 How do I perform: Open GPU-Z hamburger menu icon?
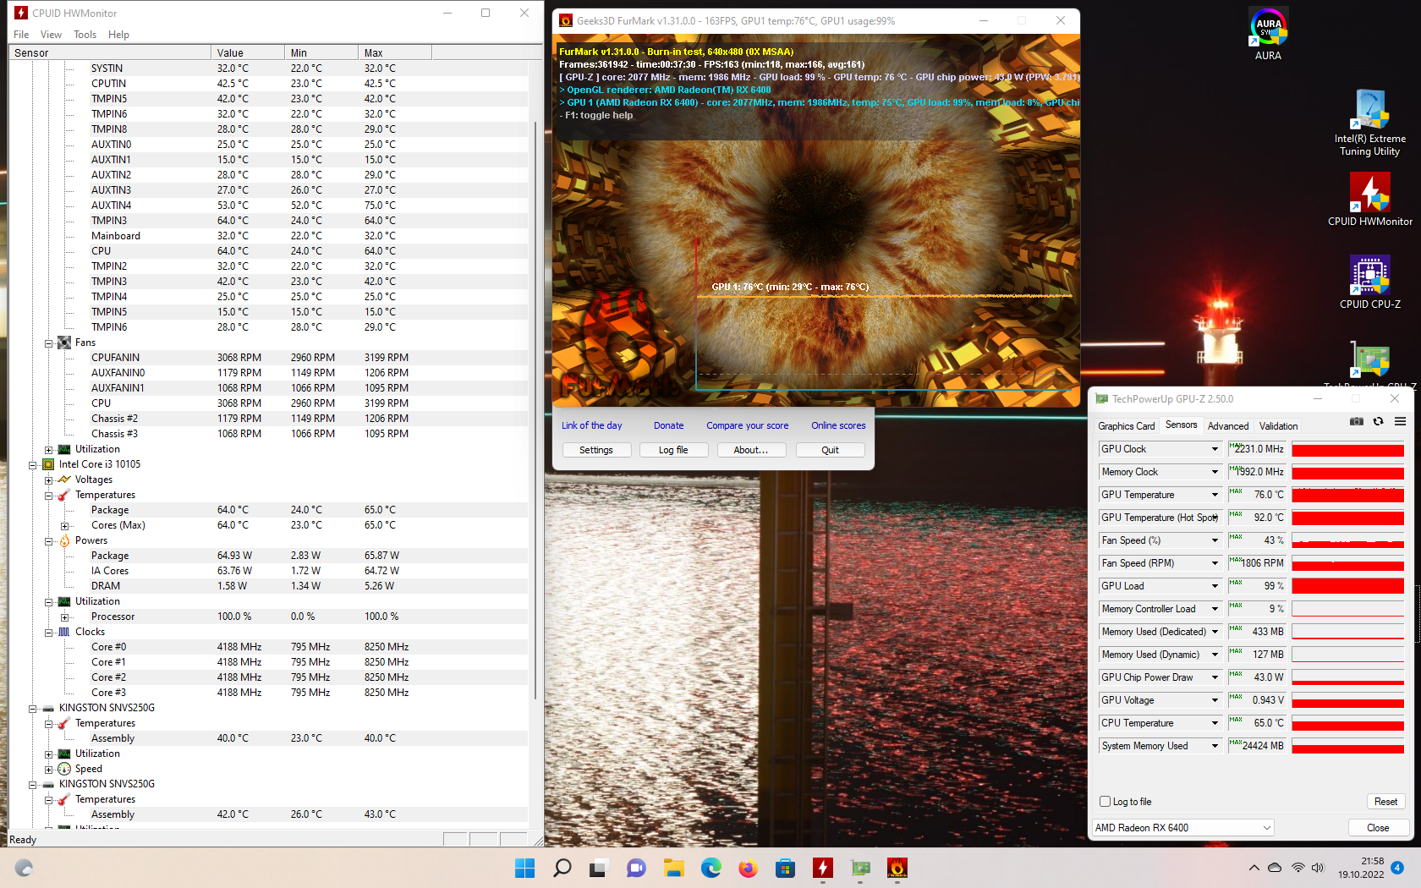tap(1401, 420)
